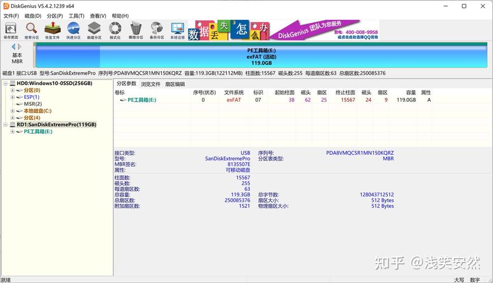Click the 就绪 status bar text

tap(6, 280)
